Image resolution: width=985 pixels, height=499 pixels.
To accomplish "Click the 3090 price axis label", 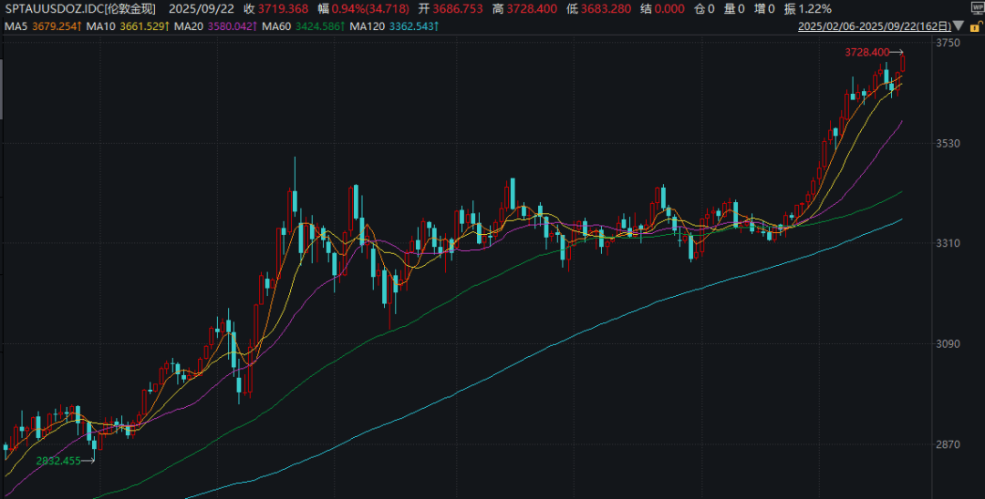I will click(x=949, y=344).
